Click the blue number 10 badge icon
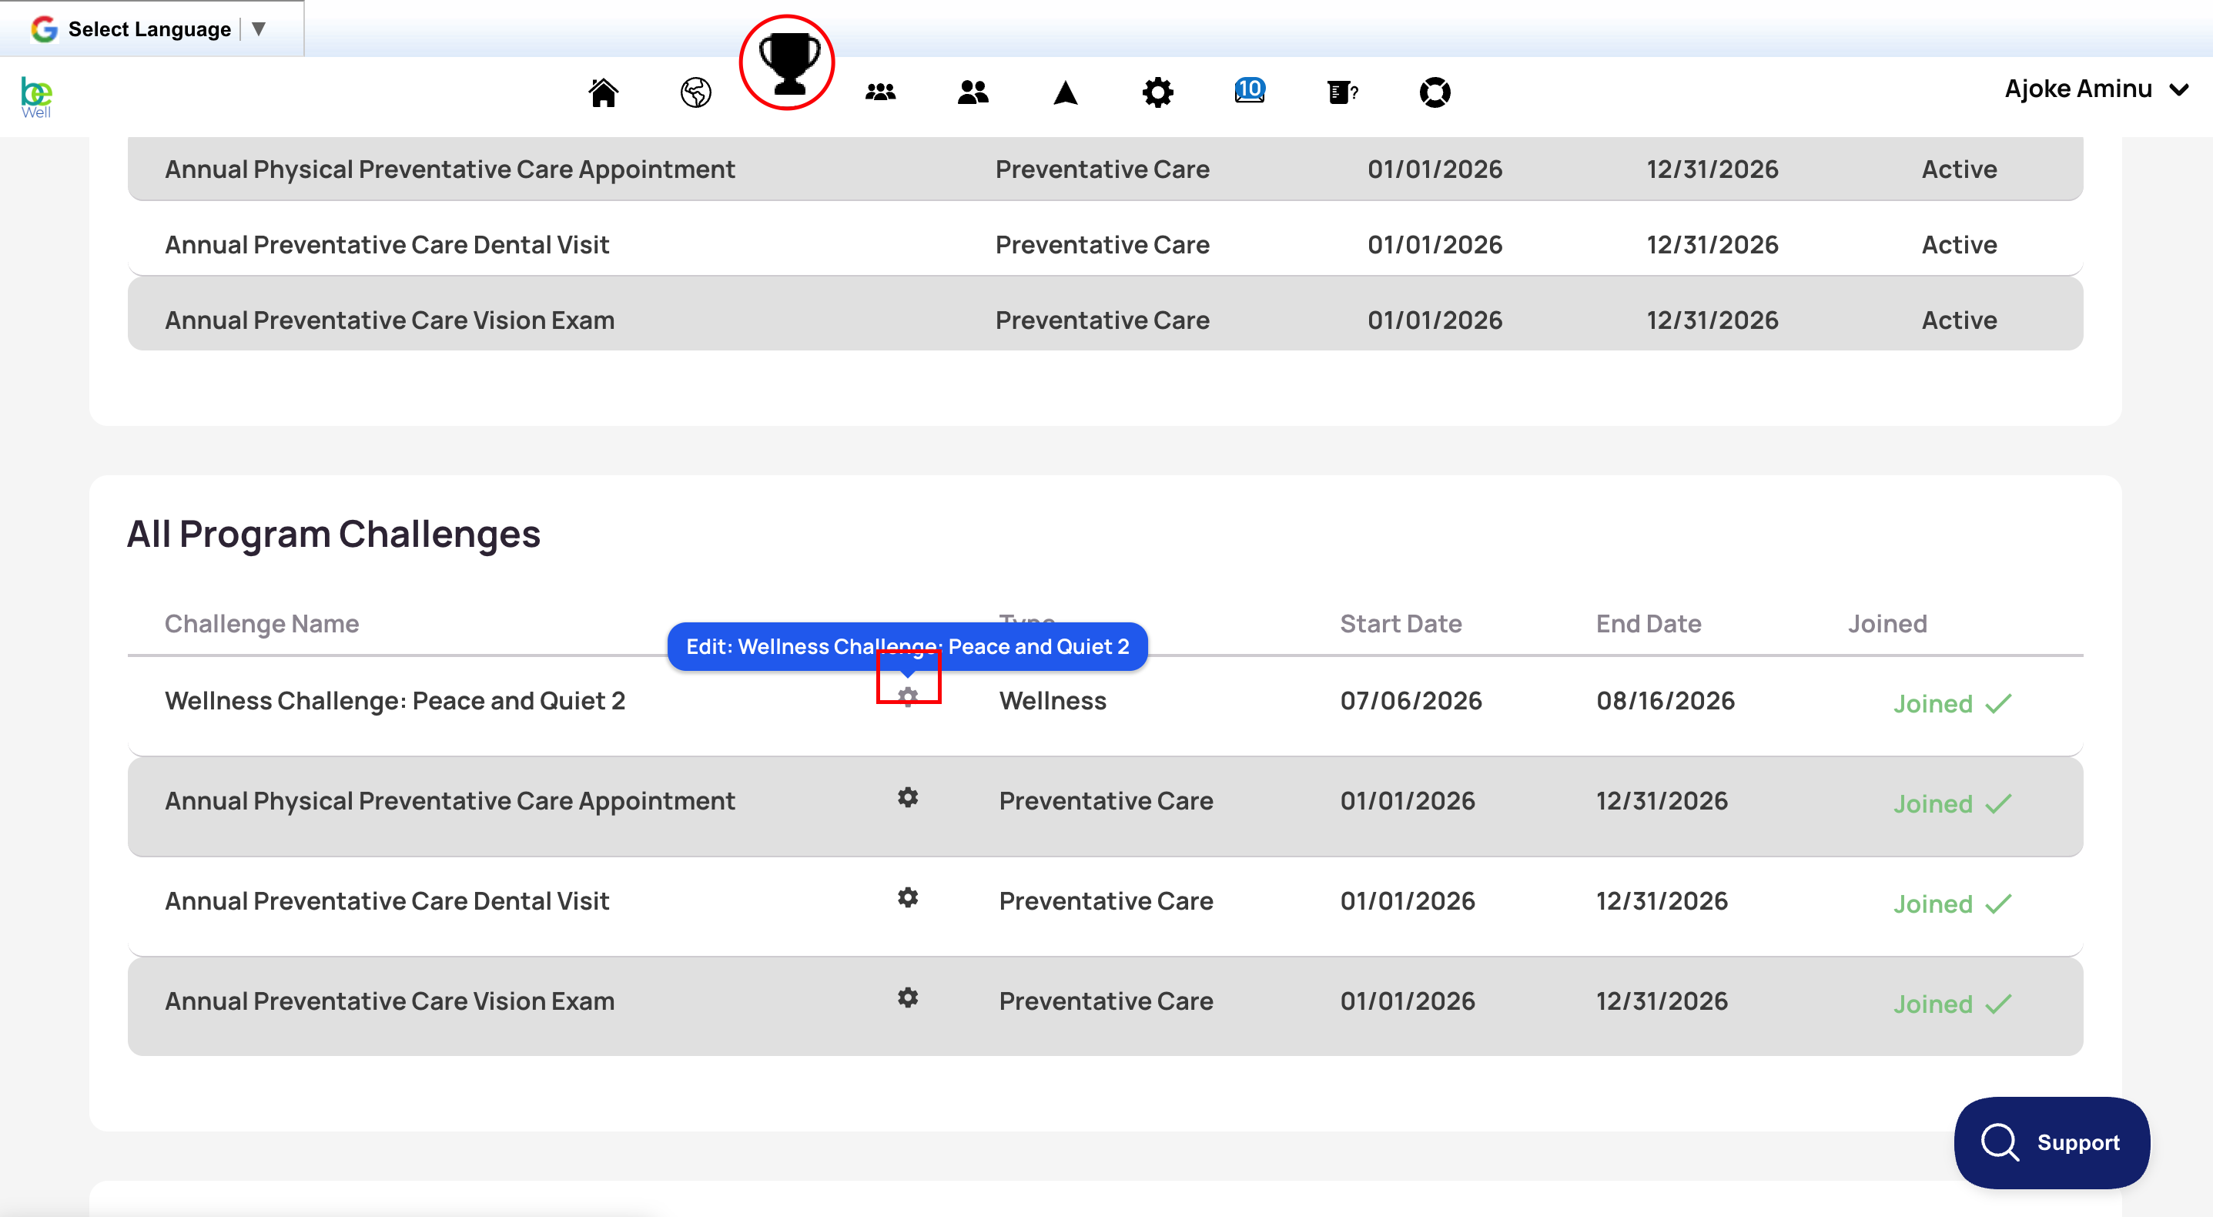The height and width of the screenshot is (1217, 2213). point(1249,90)
